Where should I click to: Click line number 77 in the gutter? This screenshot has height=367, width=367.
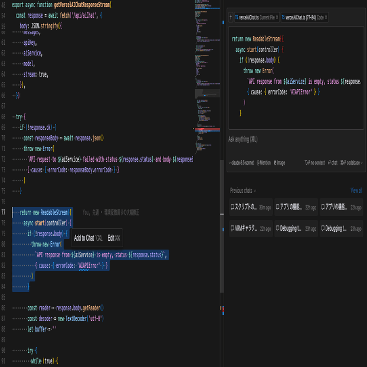click(x=4, y=212)
